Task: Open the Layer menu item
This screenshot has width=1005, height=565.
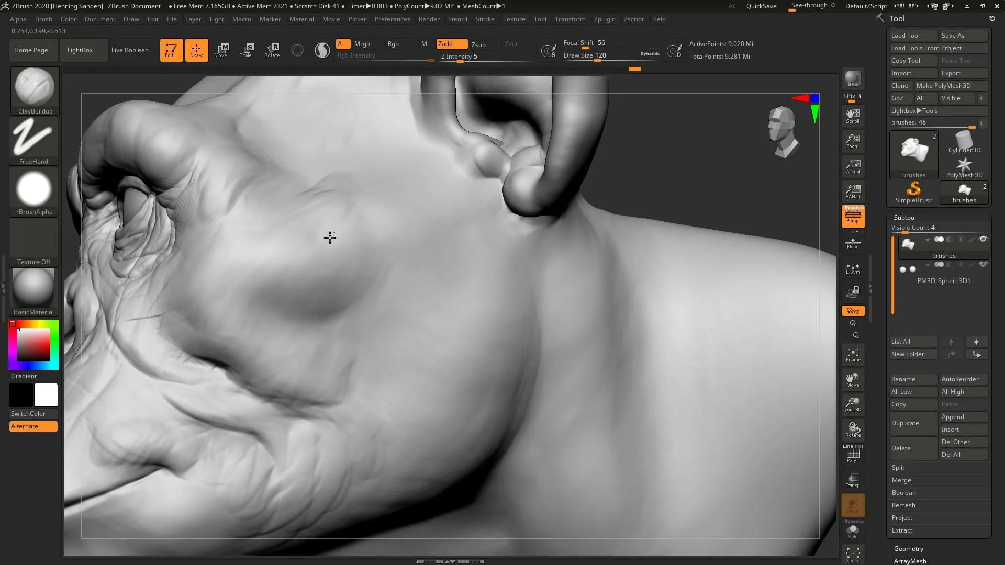Action: (x=193, y=19)
